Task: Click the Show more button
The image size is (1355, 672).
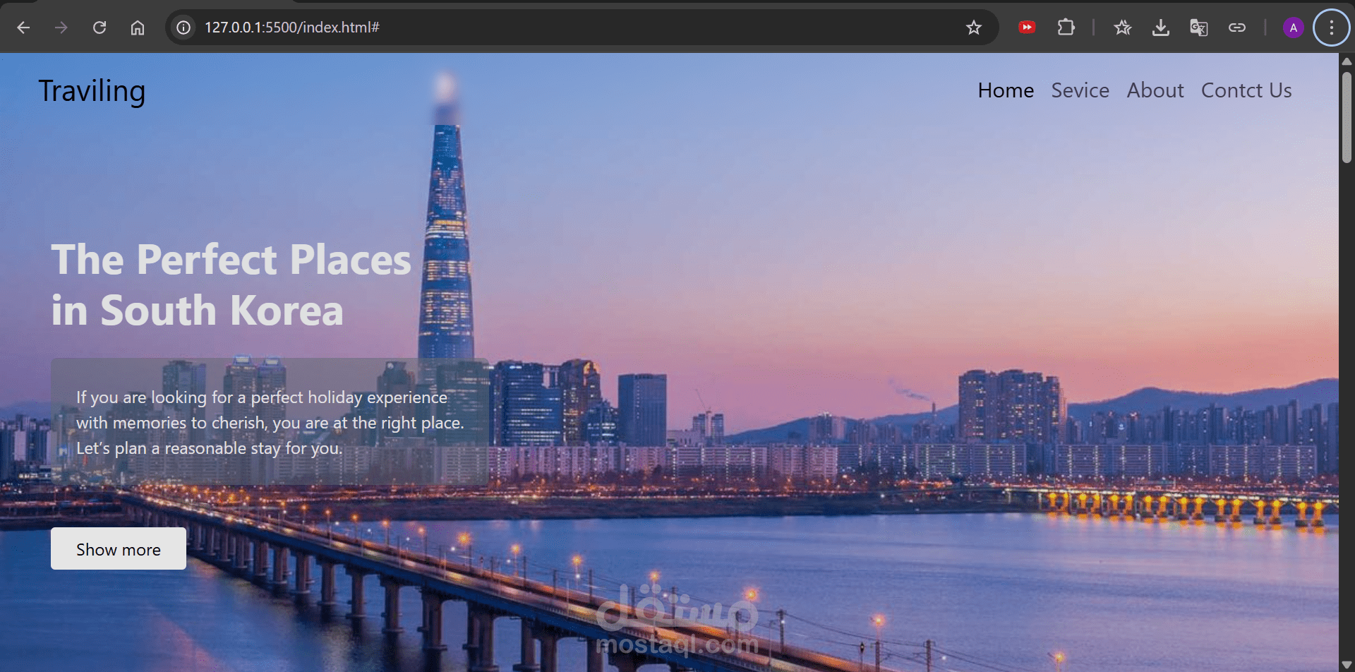Action: 118,548
